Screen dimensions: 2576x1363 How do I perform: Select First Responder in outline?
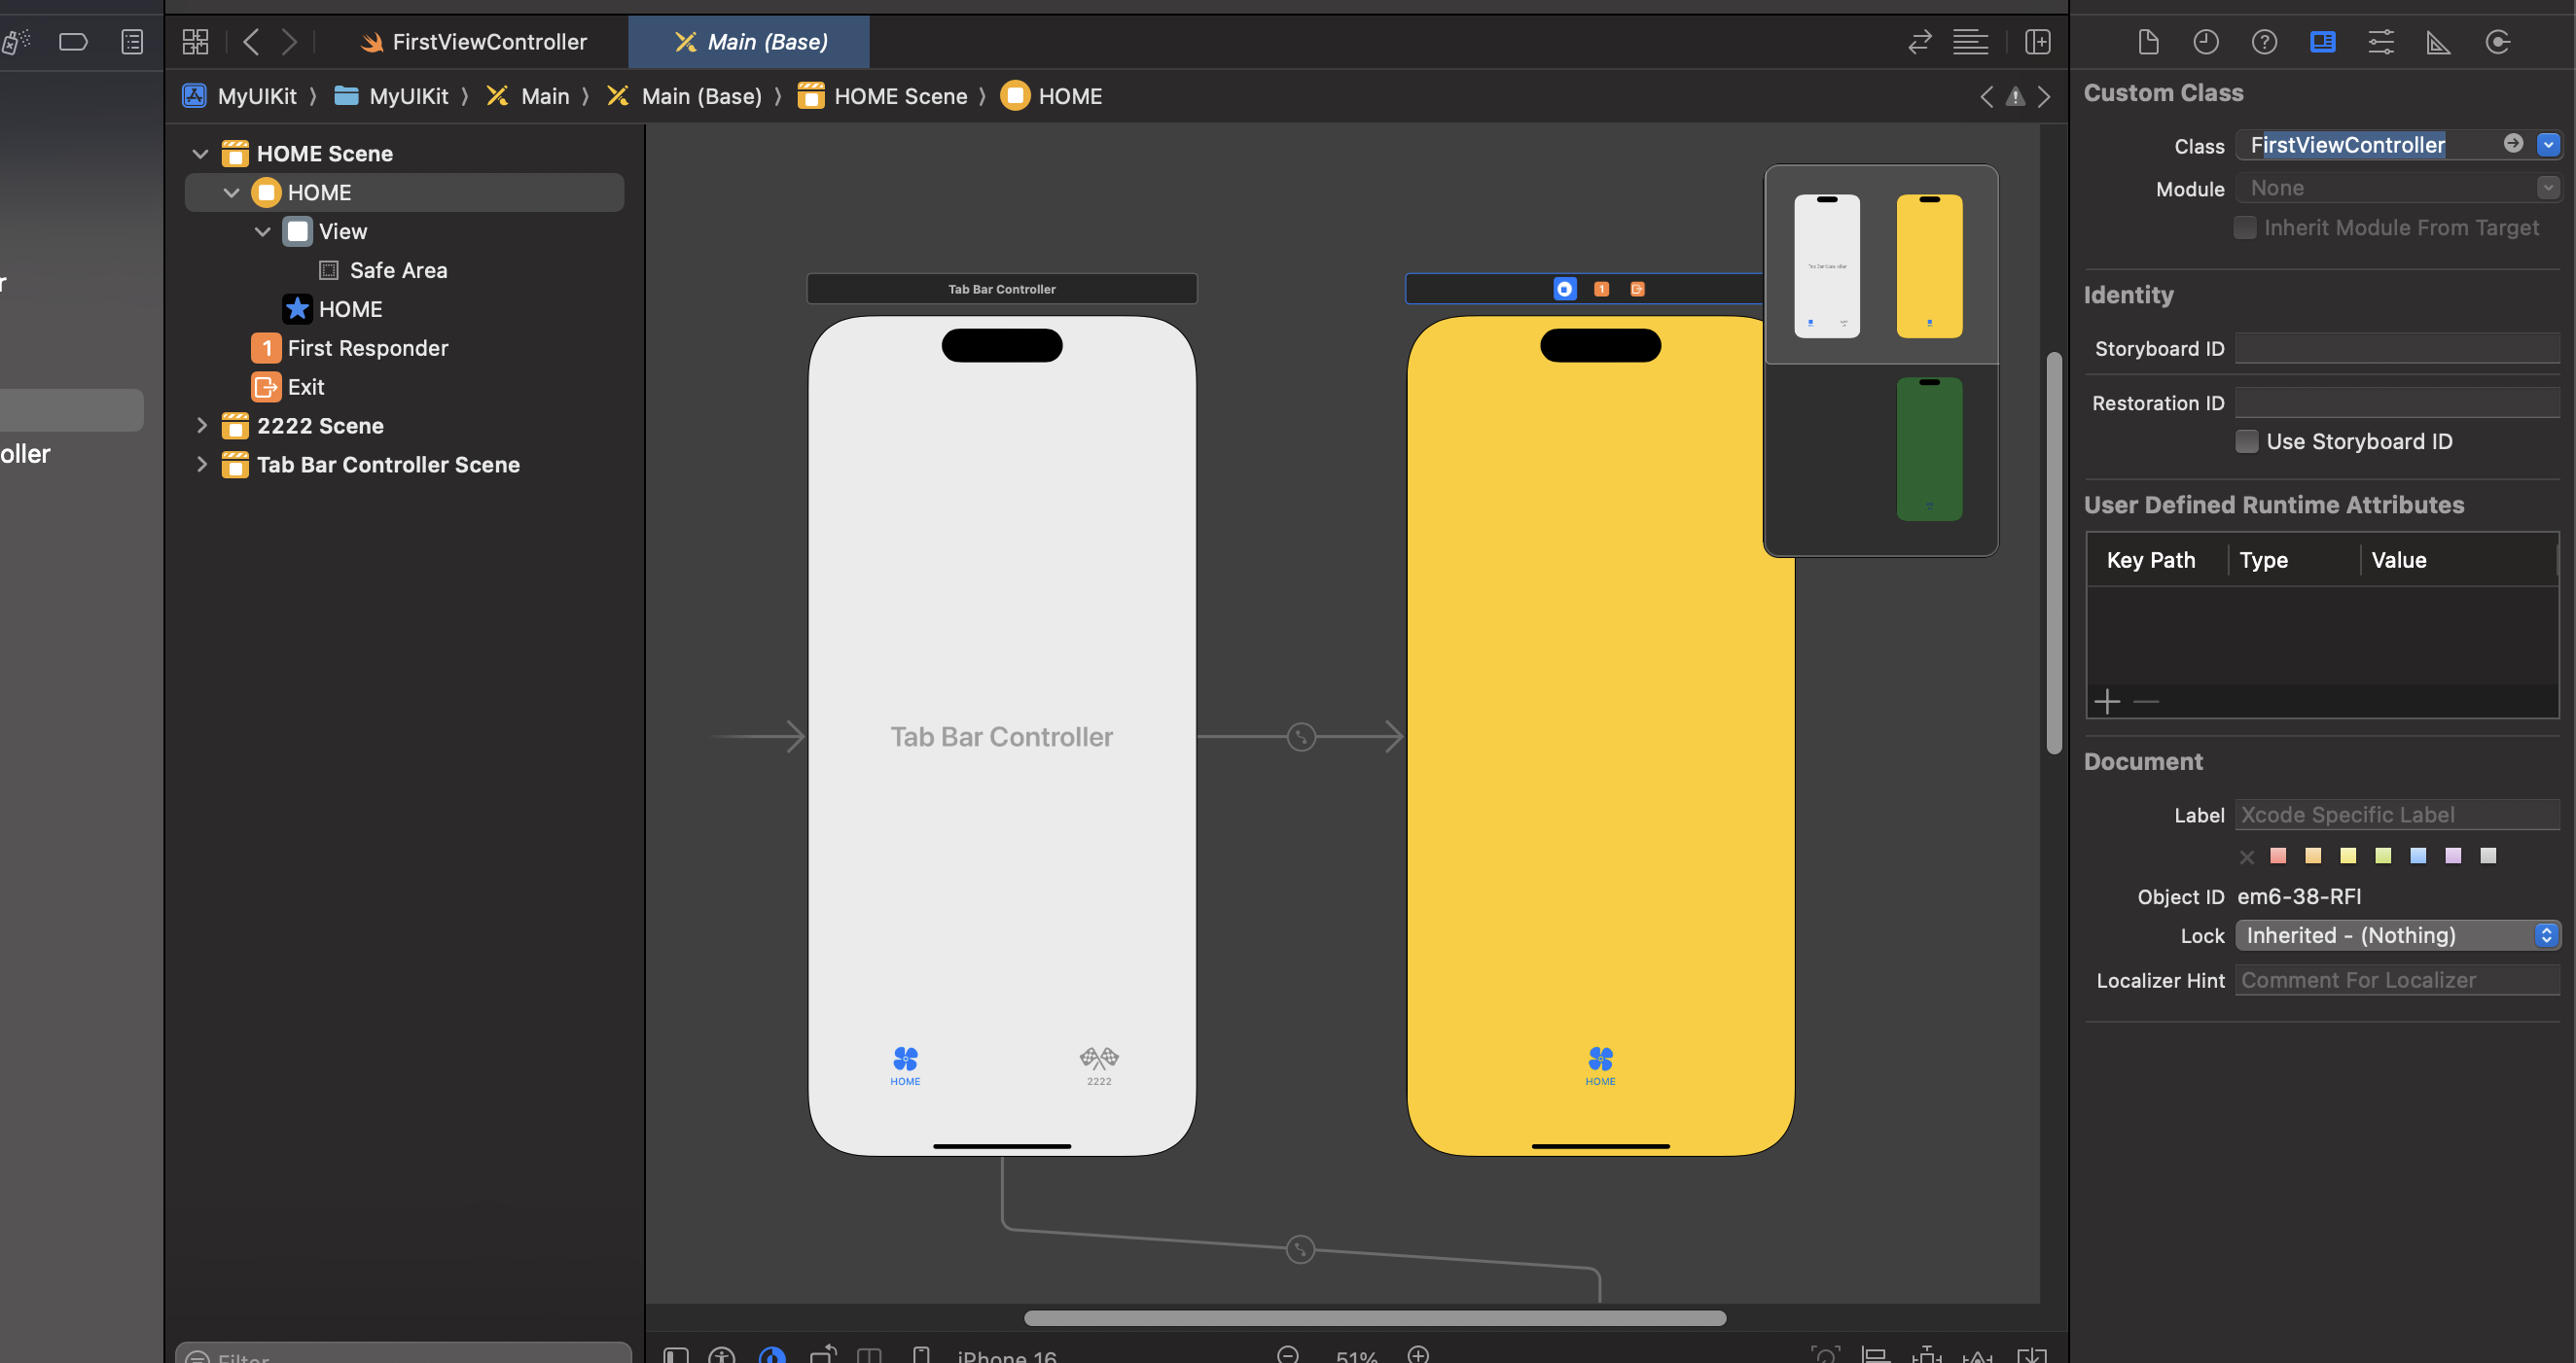(367, 348)
